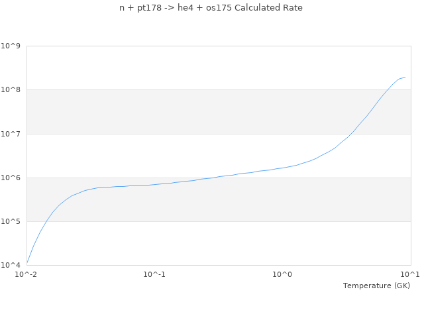
Task: Click the 10^4 y-axis label
Action: [10, 265]
